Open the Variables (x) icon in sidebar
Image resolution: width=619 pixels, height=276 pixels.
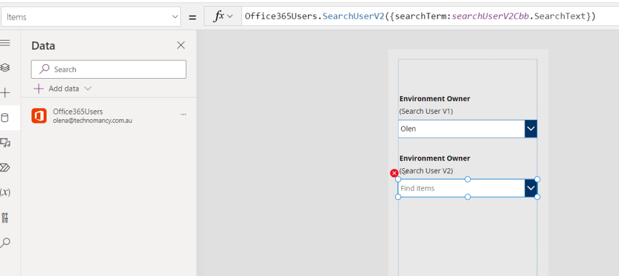[5, 192]
